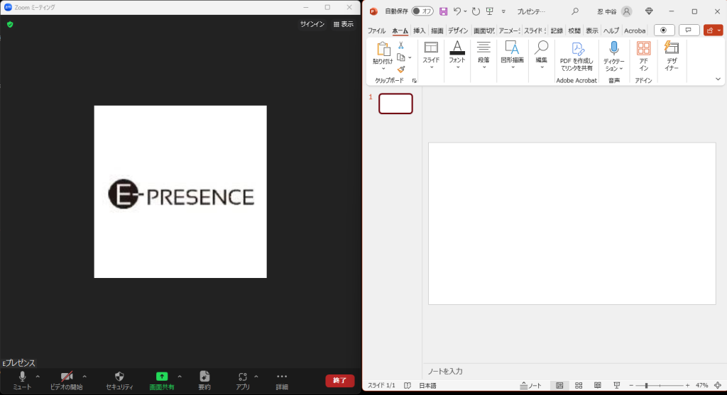Open the clipboard dialog launcher
727x395 pixels.
[x=414, y=81]
